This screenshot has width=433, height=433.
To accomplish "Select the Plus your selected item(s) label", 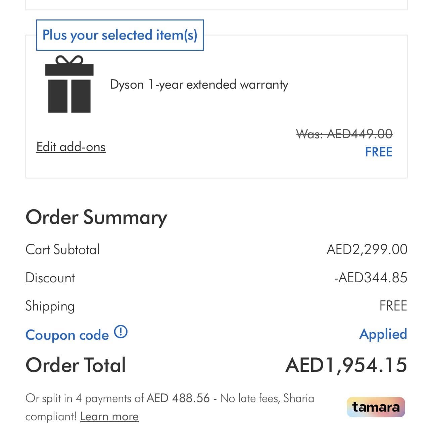I will (x=120, y=35).
